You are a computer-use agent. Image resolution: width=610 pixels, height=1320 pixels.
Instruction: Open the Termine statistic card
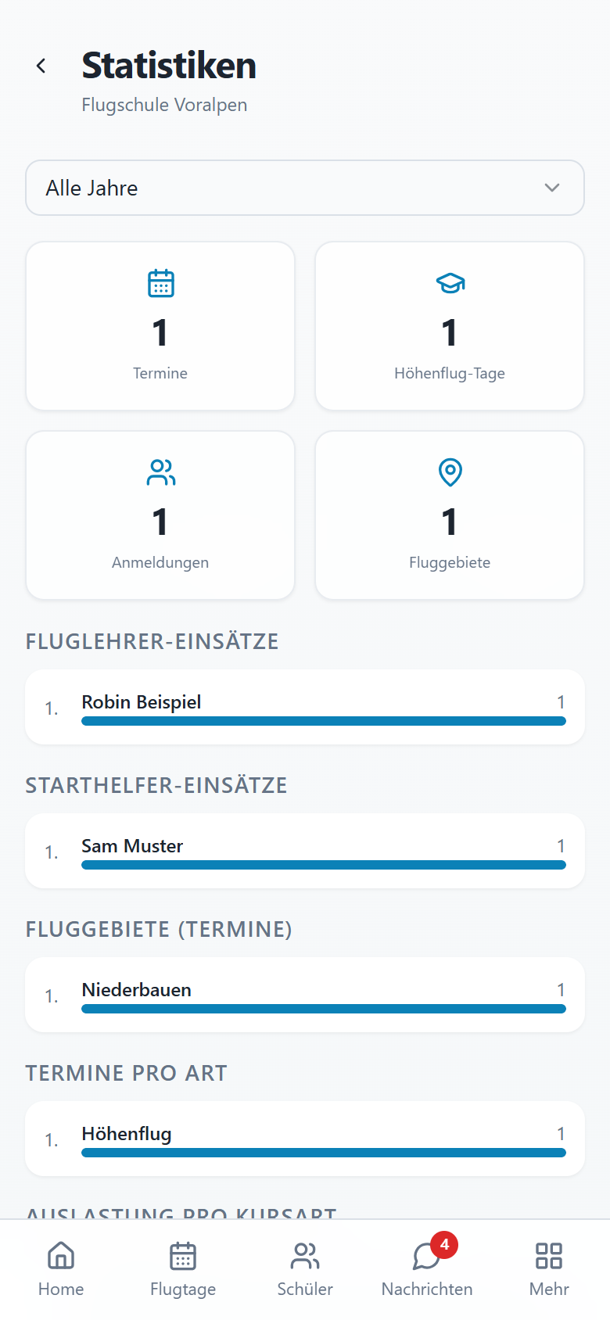point(160,326)
